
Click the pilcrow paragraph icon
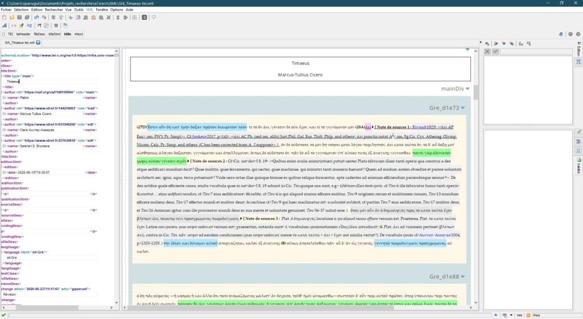pos(39,26)
